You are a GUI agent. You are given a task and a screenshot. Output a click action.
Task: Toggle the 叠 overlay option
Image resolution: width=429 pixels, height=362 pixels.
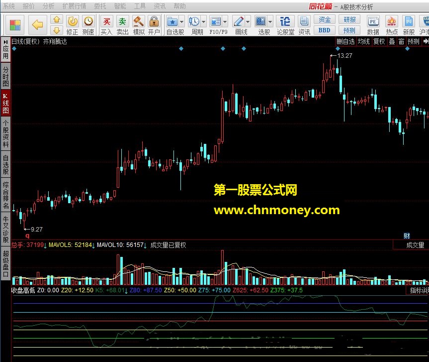pos(392,41)
